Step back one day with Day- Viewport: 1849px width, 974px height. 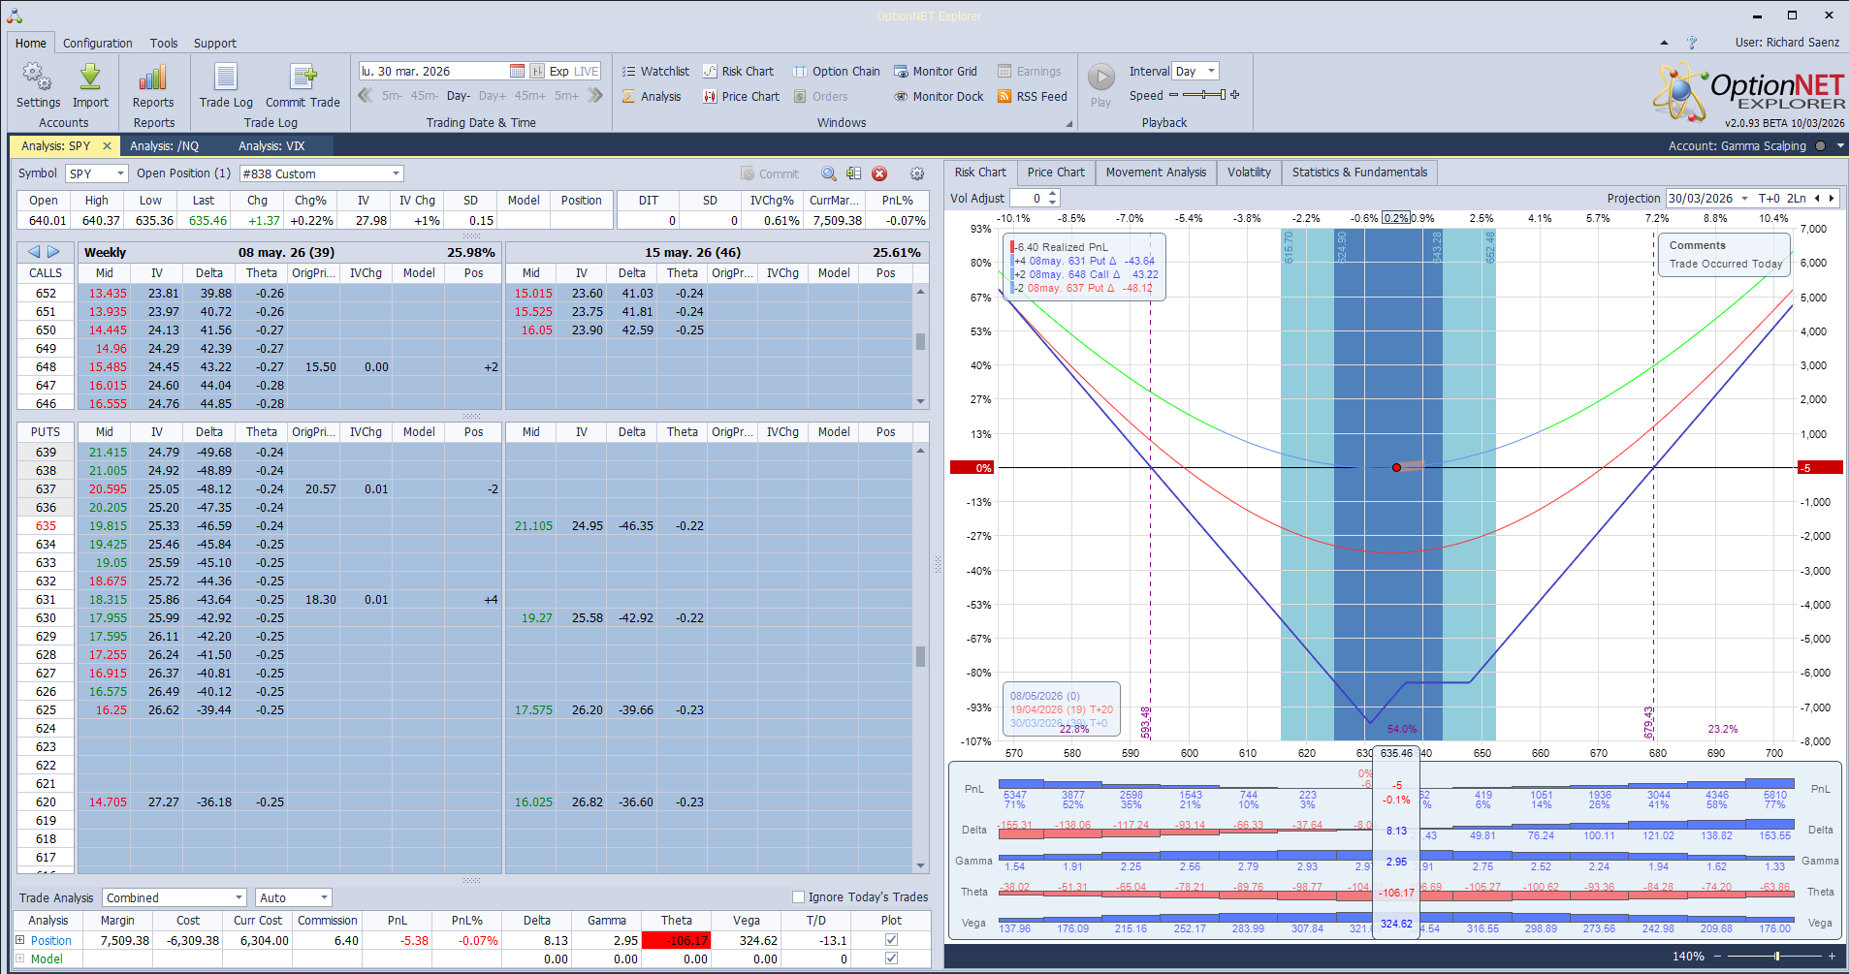pos(459,96)
